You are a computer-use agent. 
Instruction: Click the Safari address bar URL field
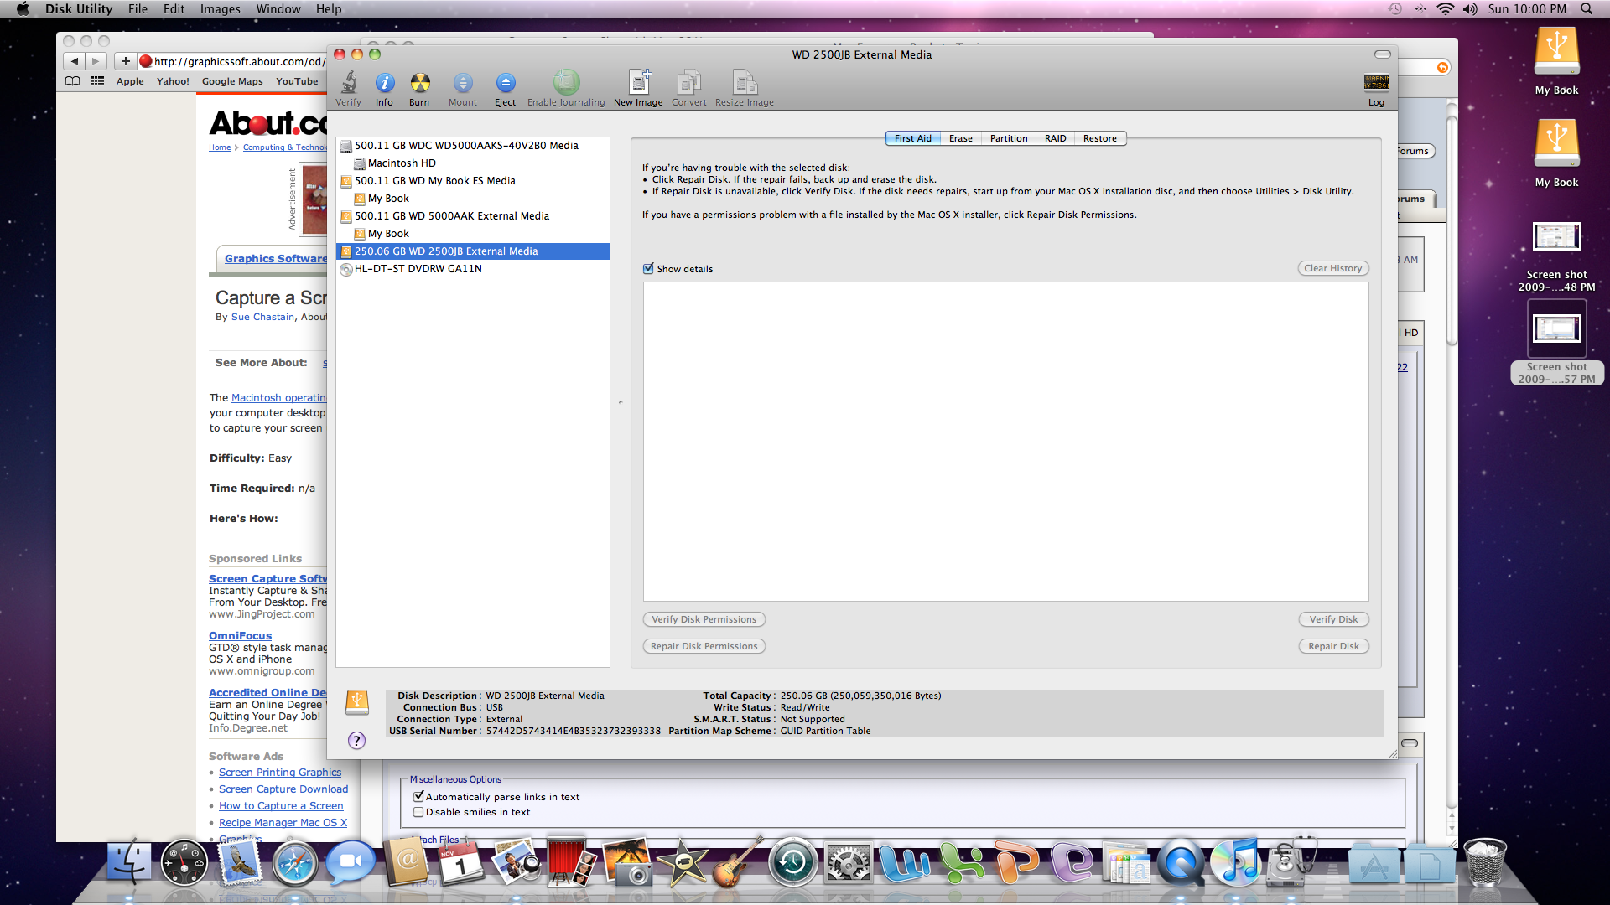pos(232,61)
